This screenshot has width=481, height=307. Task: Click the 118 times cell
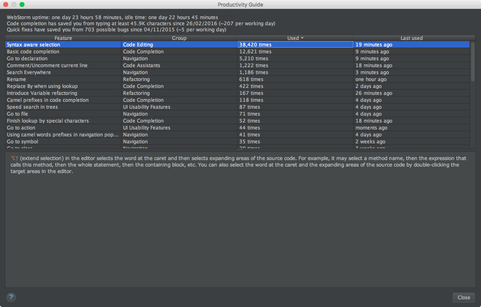pyautogui.click(x=296, y=100)
